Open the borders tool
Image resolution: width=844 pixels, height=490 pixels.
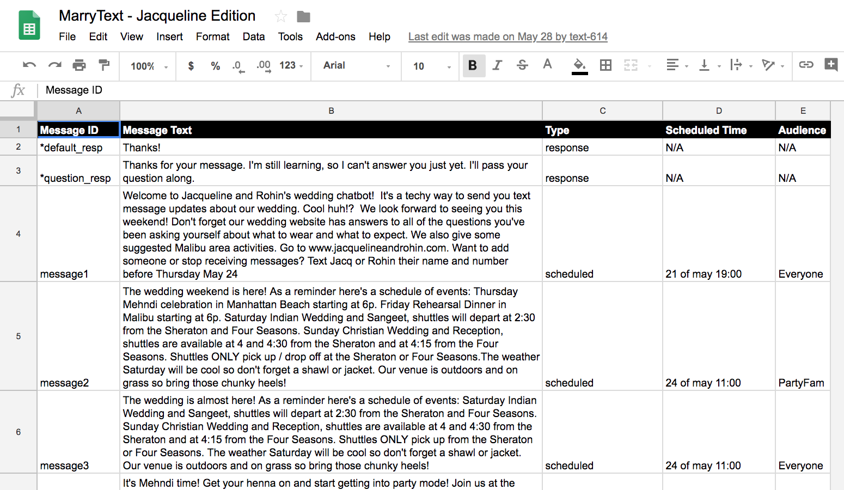(606, 65)
